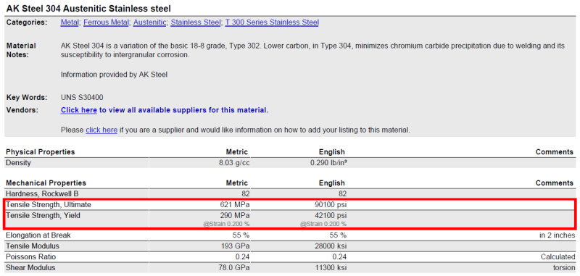Select the 'UNS S30400' key word text

pyautogui.click(x=82, y=98)
